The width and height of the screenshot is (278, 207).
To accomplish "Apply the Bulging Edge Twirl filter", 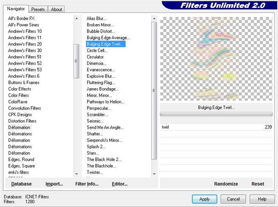I will click(204, 199).
